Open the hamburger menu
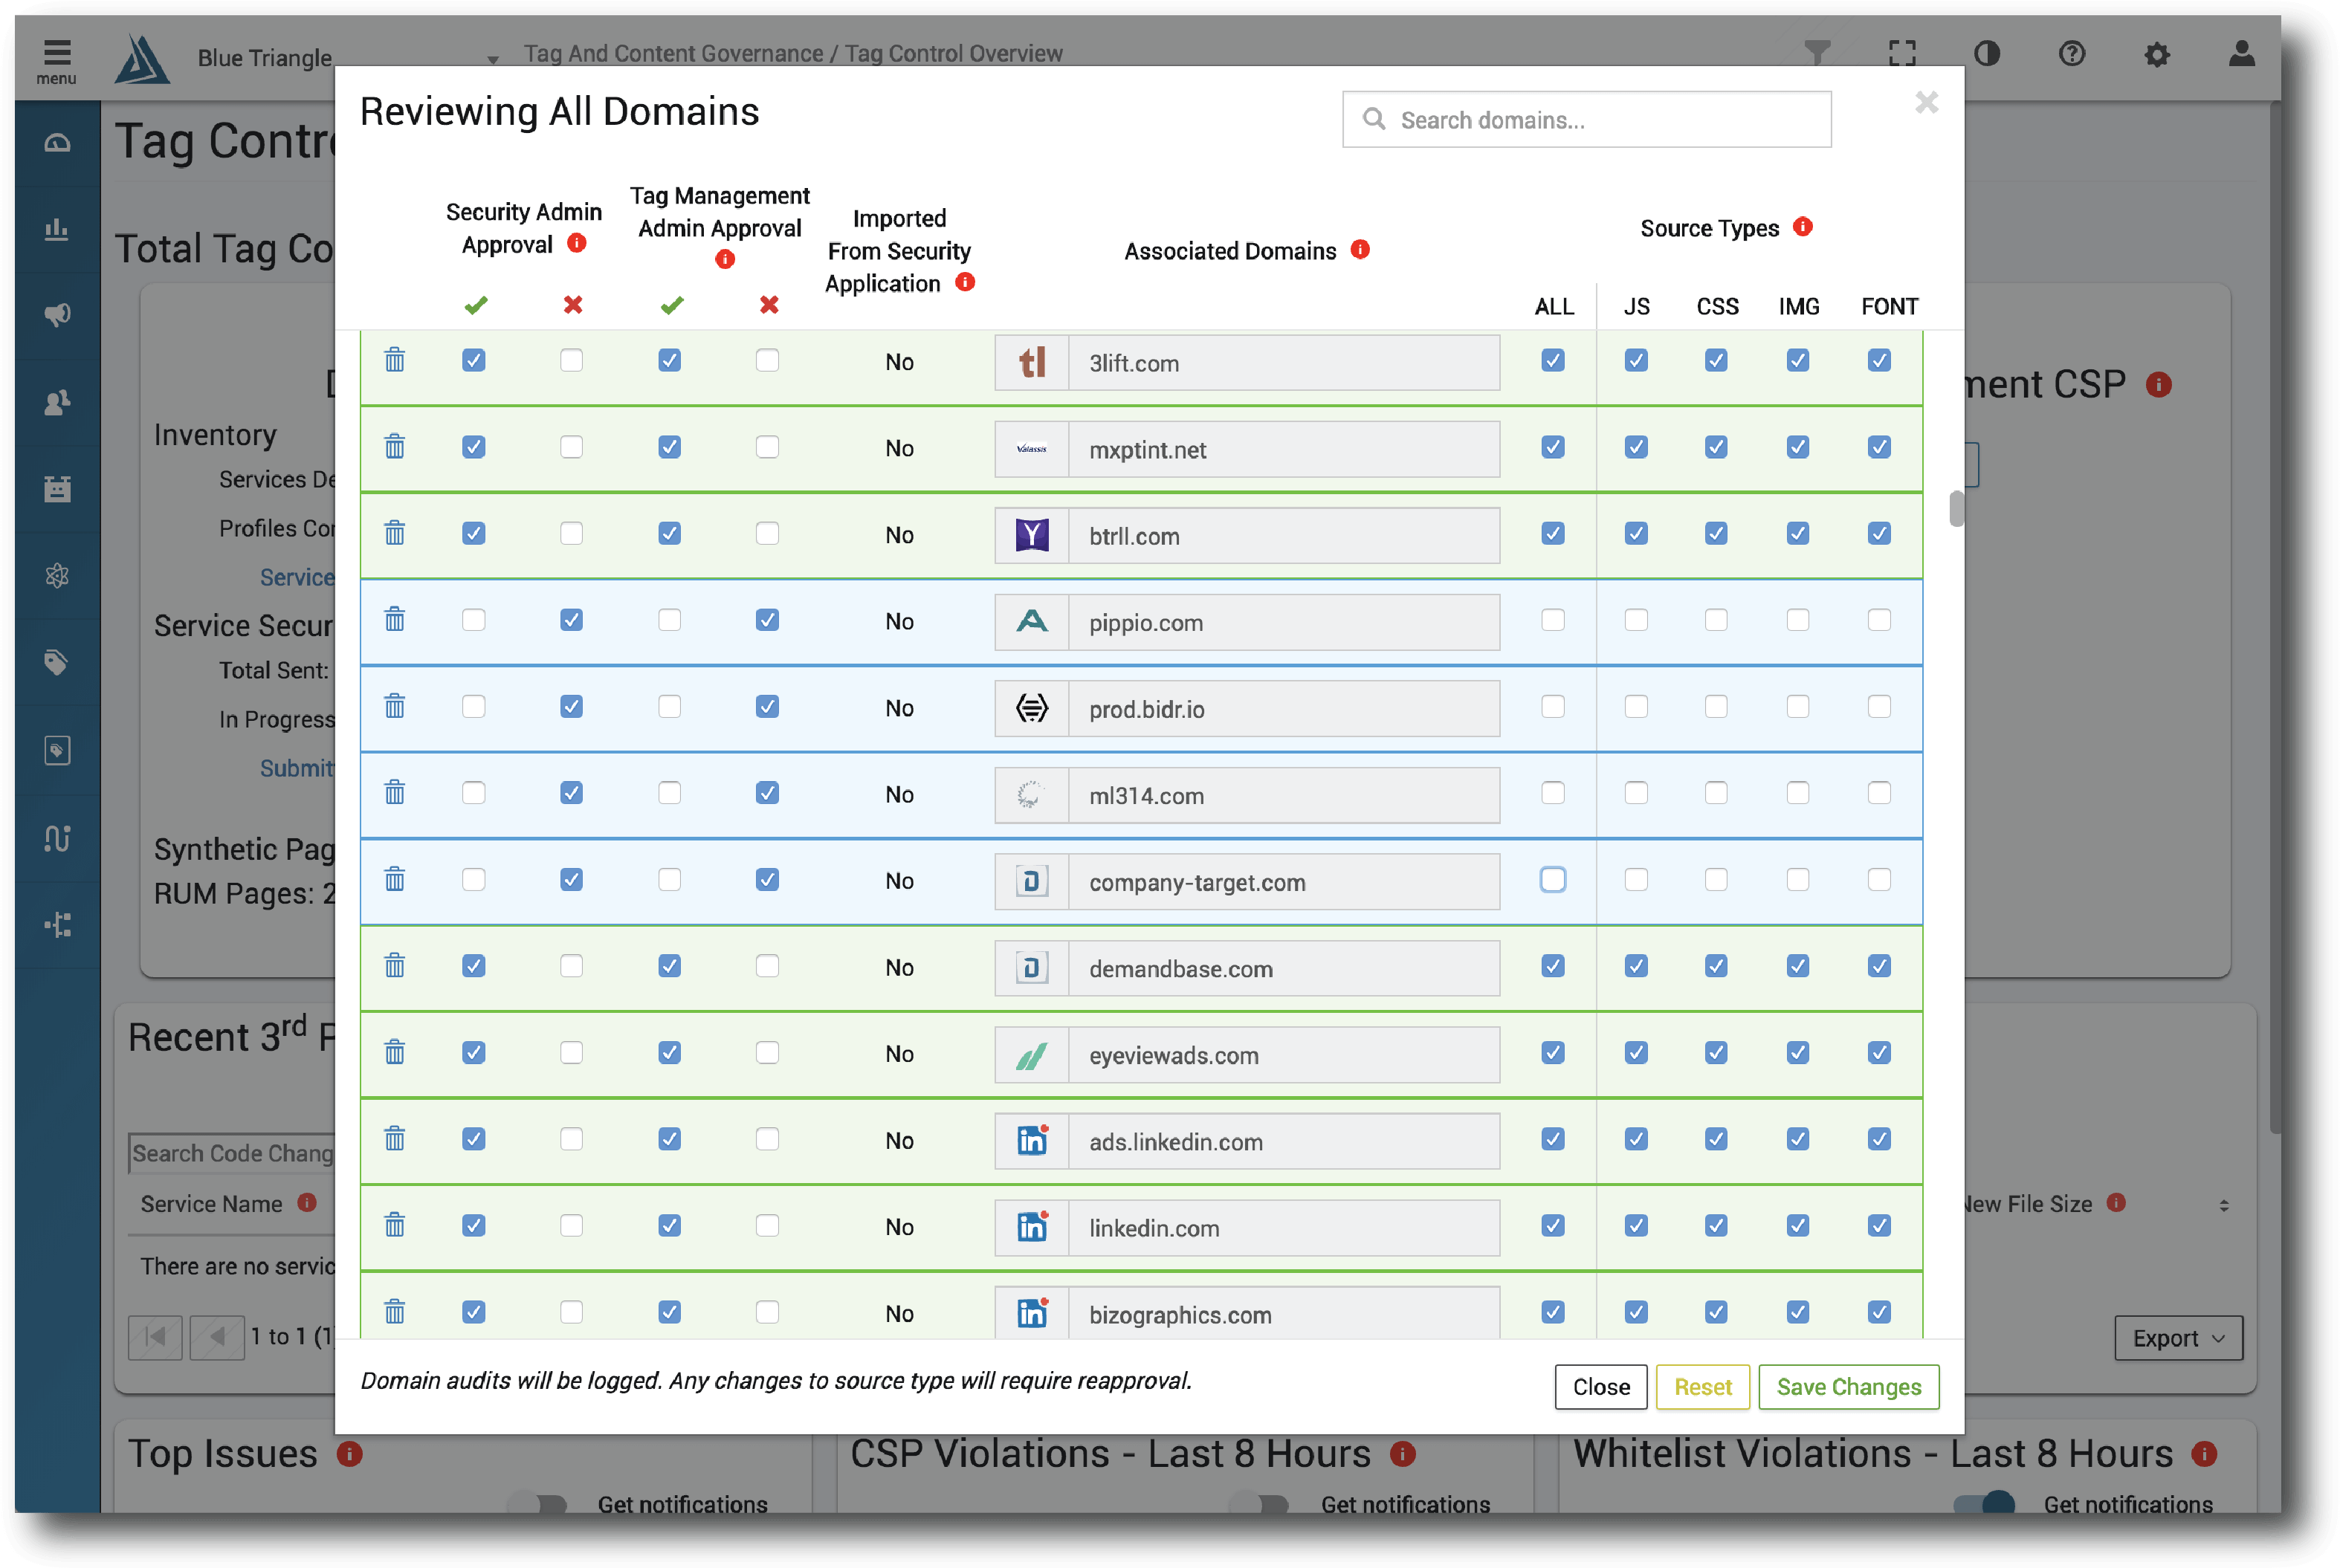The height and width of the screenshot is (1568, 2340). 57,52
